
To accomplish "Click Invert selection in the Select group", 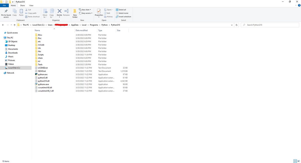I will point(123,17).
